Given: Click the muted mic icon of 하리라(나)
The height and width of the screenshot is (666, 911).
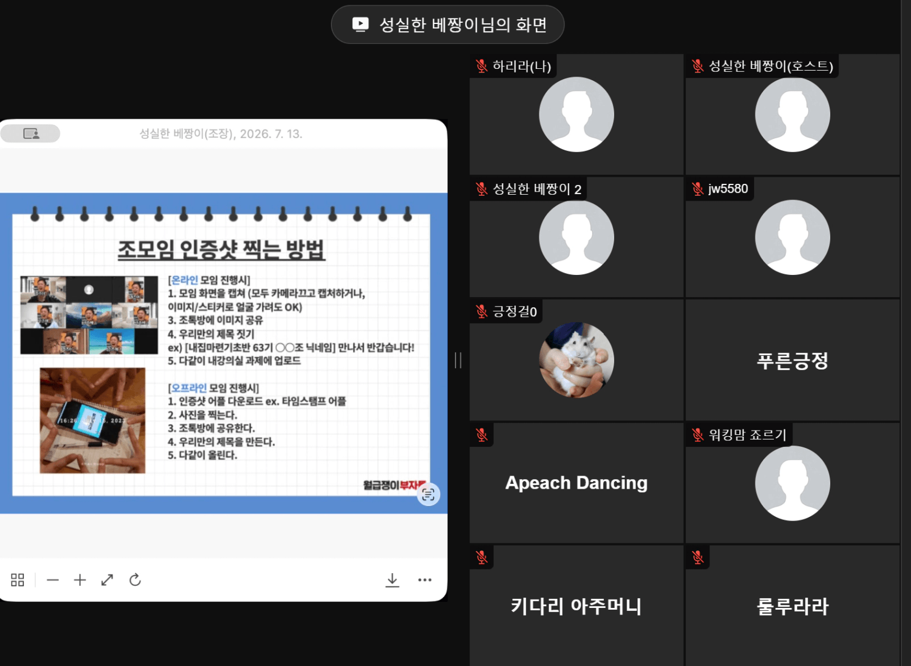Looking at the screenshot, I should pos(482,66).
